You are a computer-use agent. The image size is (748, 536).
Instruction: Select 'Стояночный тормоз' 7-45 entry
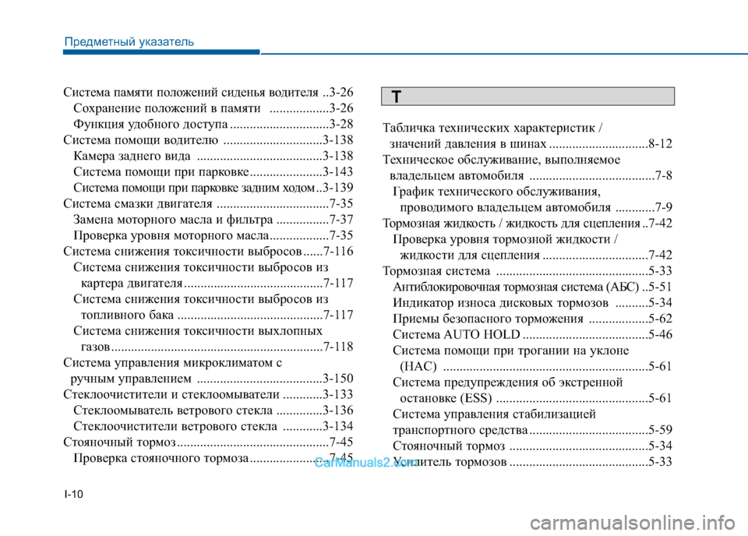tap(208, 442)
